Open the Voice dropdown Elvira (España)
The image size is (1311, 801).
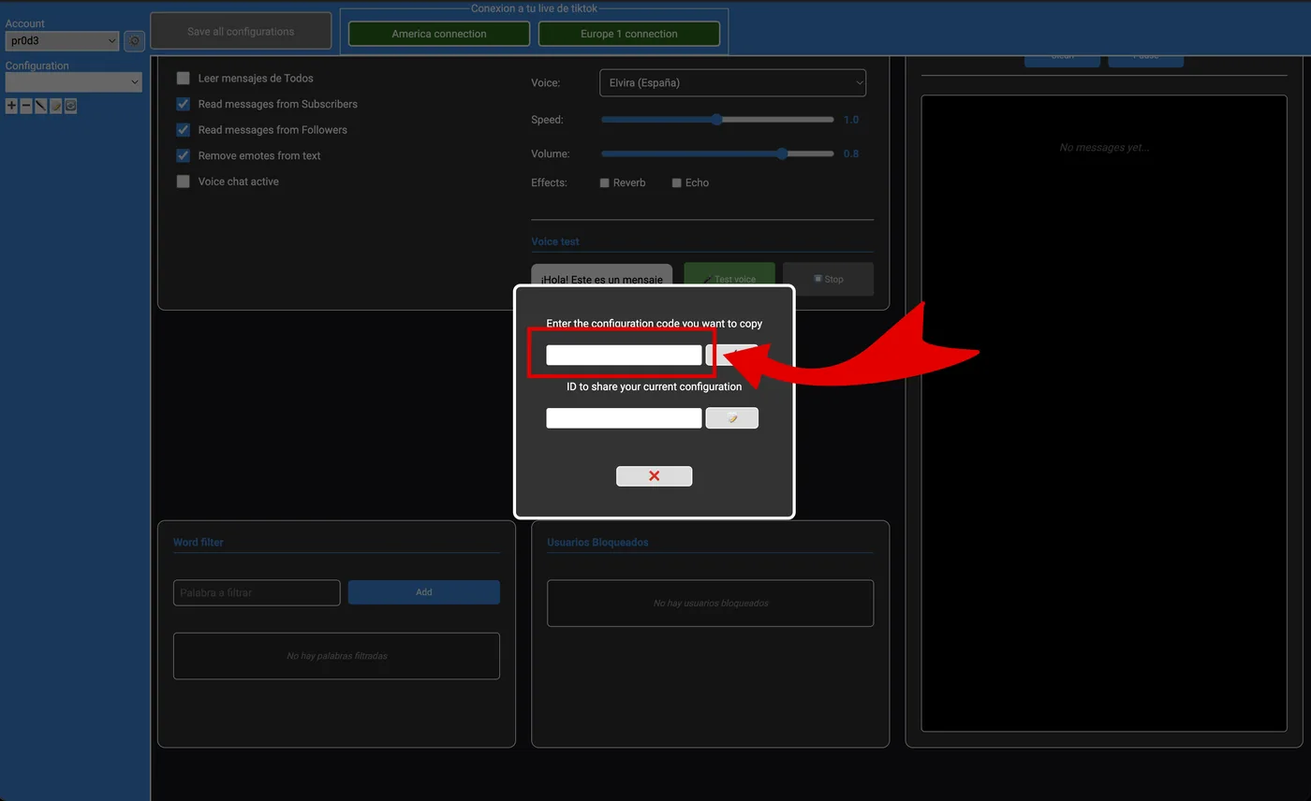click(x=732, y=83)
